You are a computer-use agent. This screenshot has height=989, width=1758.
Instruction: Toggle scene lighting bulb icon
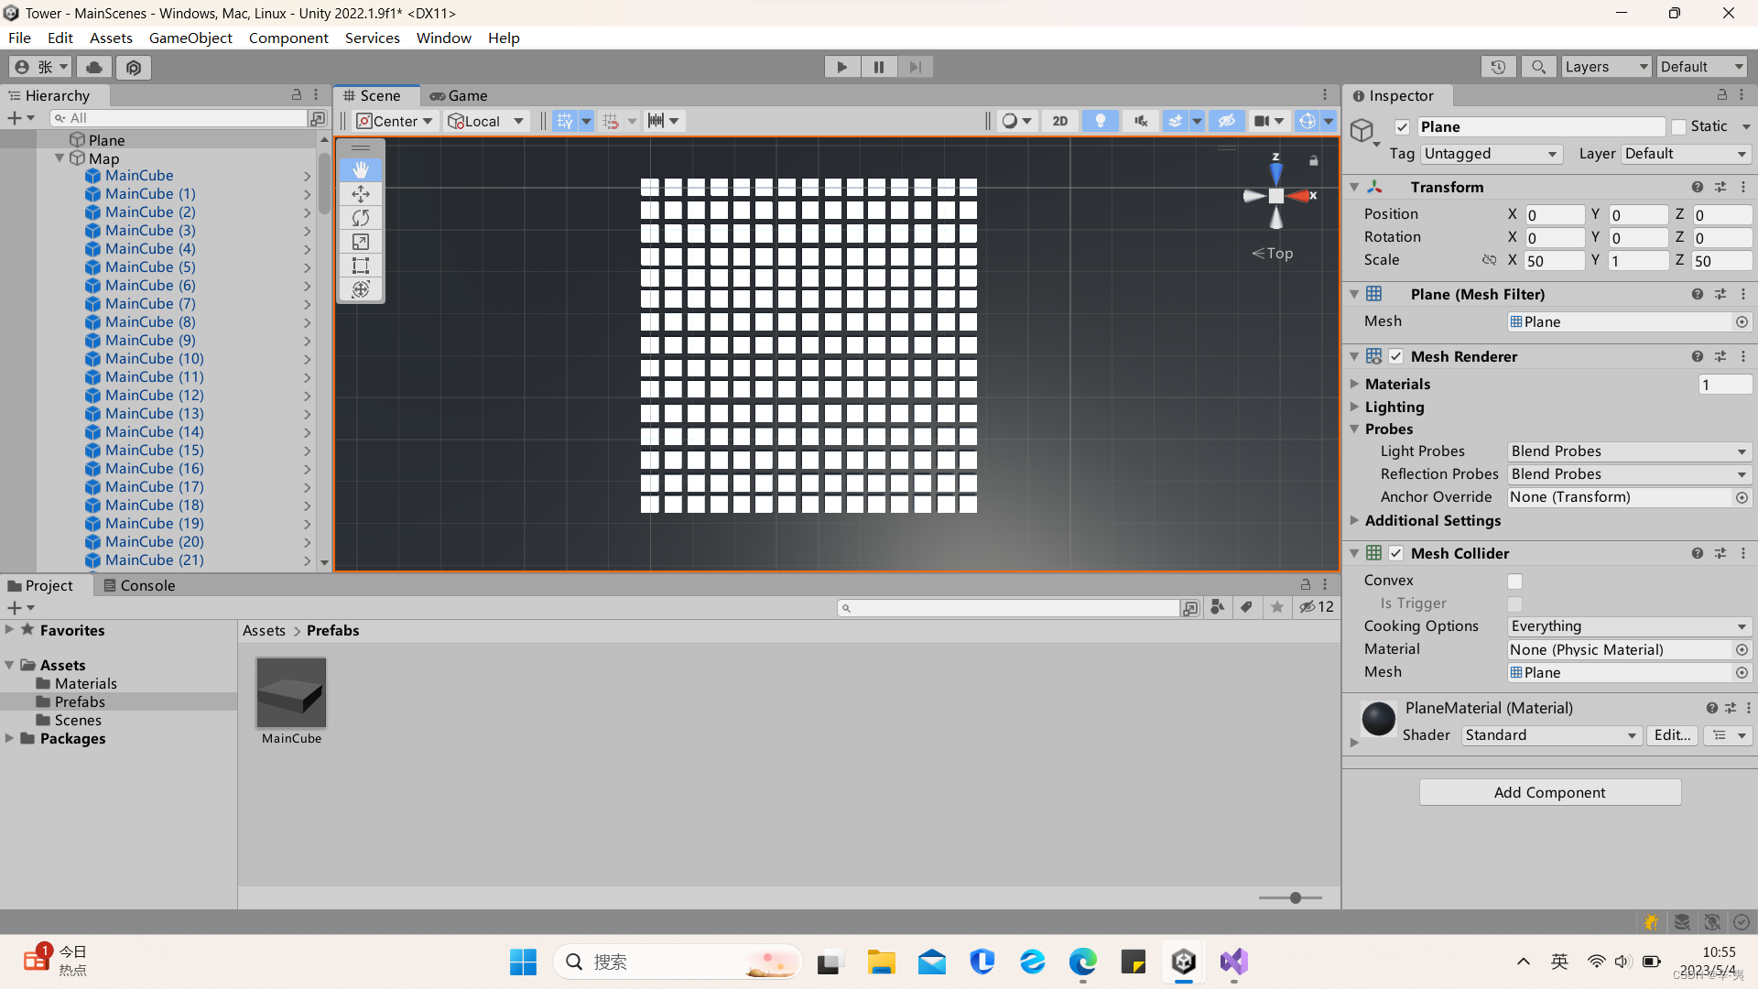point(1100,121)
